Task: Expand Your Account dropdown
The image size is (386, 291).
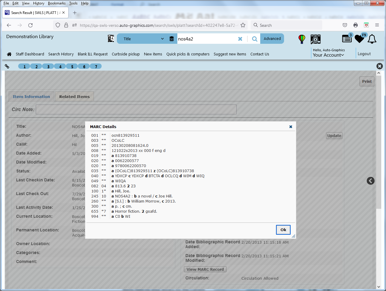Action: click(x=328, y=55)
